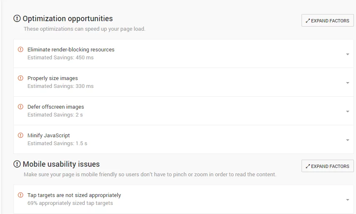Click Tap targets are not sized appropriately

click(x=74, y=195)
